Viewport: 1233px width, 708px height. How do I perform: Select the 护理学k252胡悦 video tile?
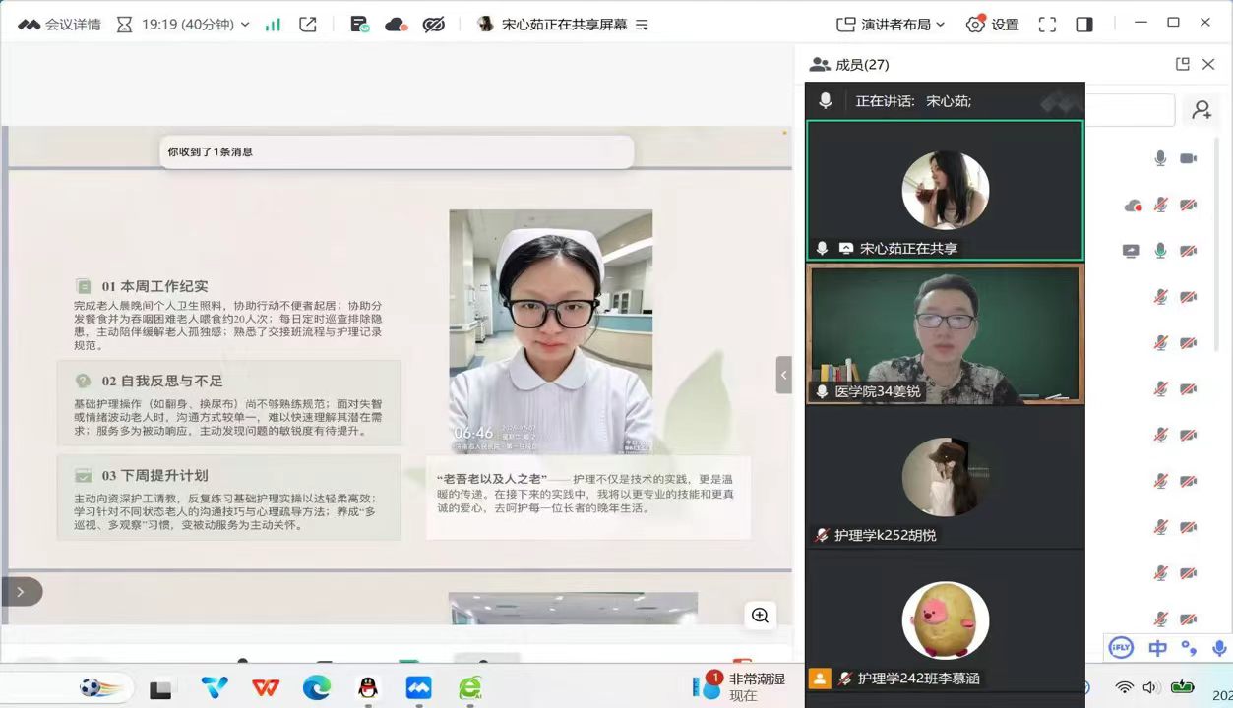[x=945, y=476]
